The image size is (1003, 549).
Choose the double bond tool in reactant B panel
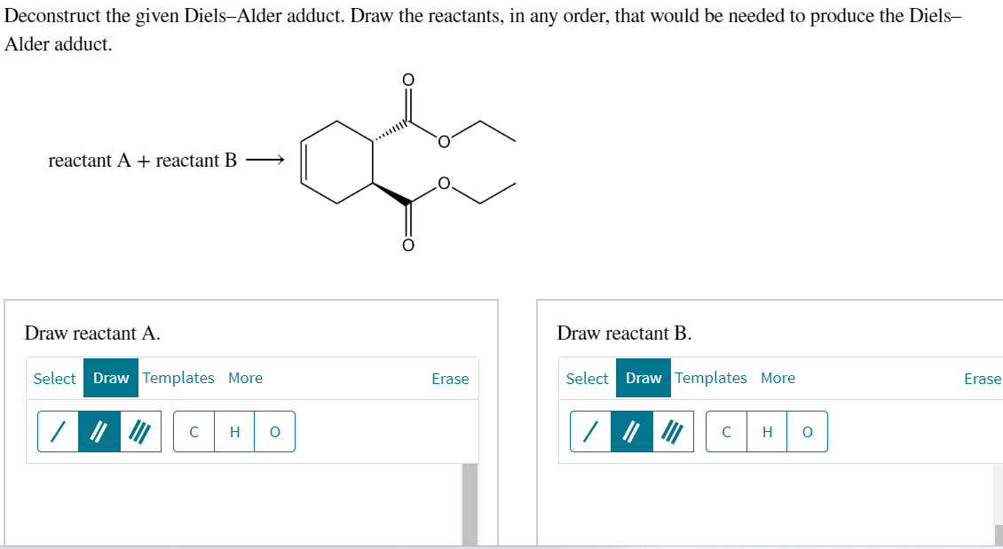(631, 431)
